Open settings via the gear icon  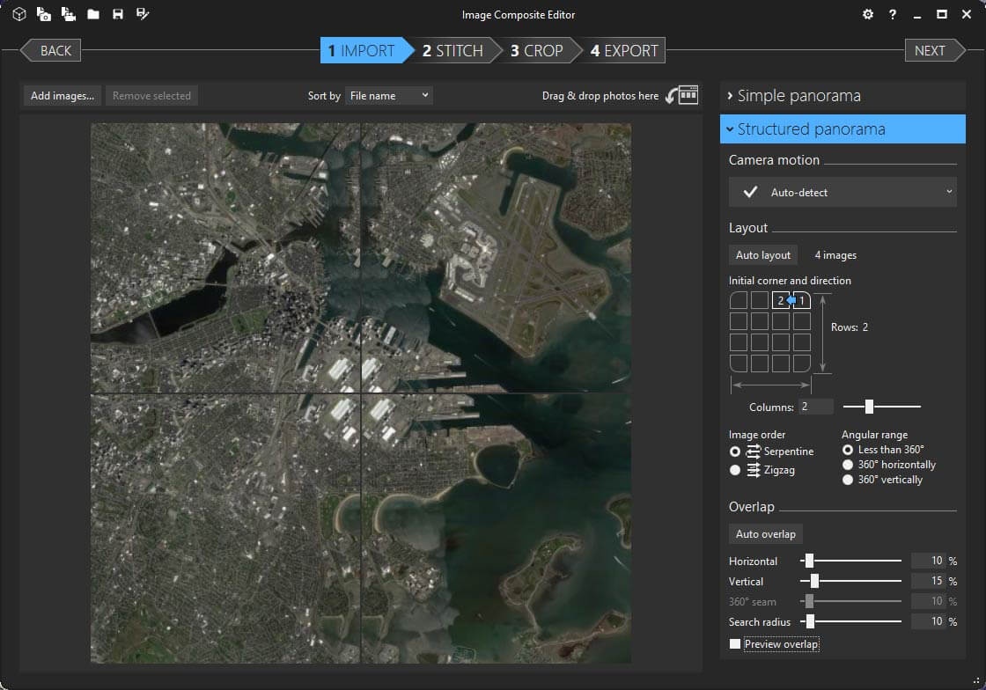click(868, 14)
